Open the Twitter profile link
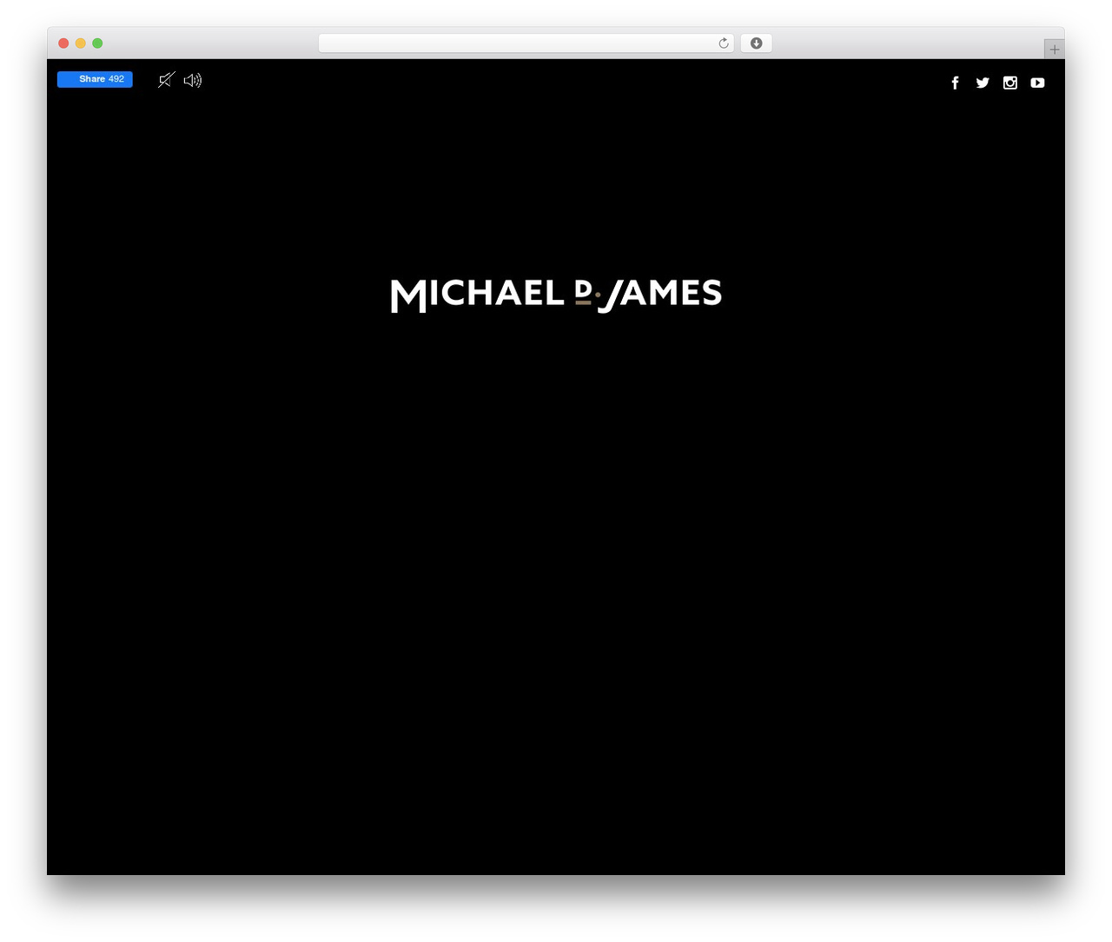 pos(983,83)
